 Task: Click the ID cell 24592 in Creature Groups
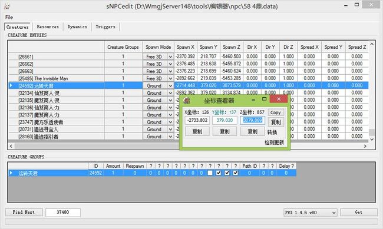click(x=95, y=173)
